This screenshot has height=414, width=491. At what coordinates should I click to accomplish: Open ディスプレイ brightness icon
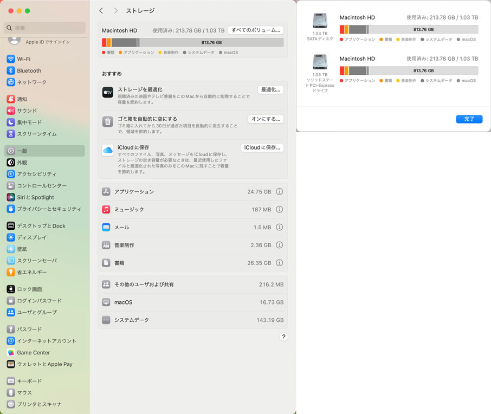point(11,237)
